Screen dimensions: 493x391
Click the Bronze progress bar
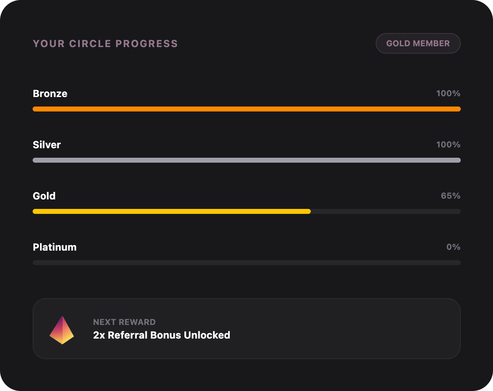(246, 109)
